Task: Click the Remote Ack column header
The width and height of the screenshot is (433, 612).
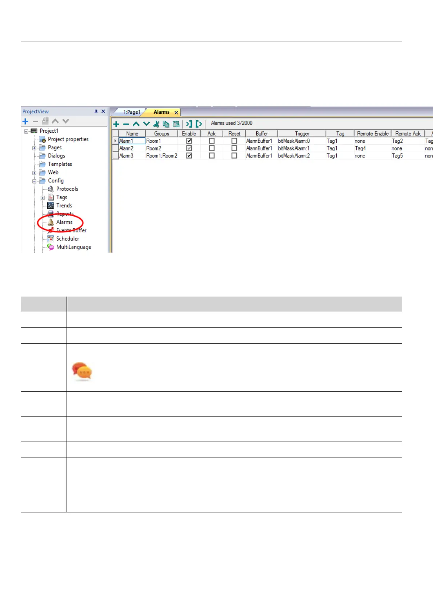Action: [x=408, y=134]
